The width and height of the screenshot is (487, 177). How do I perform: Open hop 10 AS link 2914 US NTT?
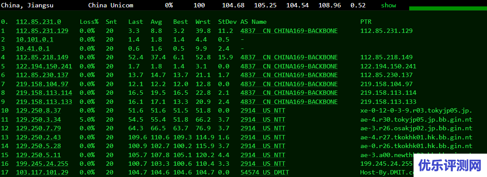point(263,110)
